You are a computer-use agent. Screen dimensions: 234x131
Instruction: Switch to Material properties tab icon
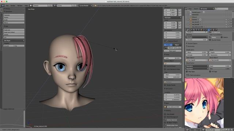(x=211, y=30)
